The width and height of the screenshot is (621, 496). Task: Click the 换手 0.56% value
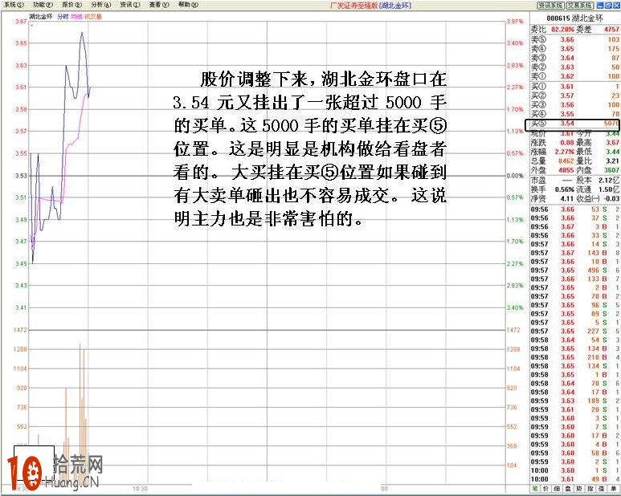click(565, 189)
